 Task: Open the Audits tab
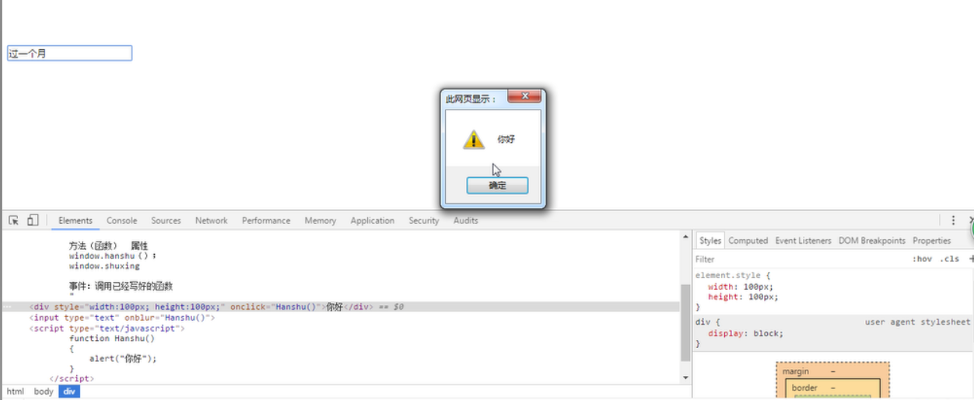click(x=466, y=221)
